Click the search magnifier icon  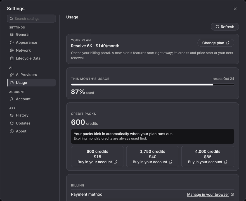pos(11,19)
